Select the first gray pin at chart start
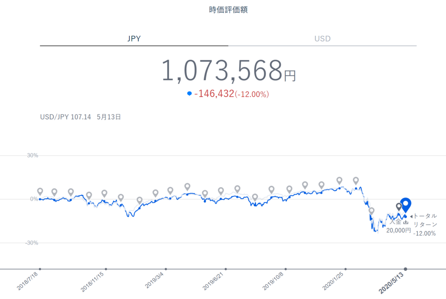The image size is (446, 299). pyautogui.click(x=40, y=191)
